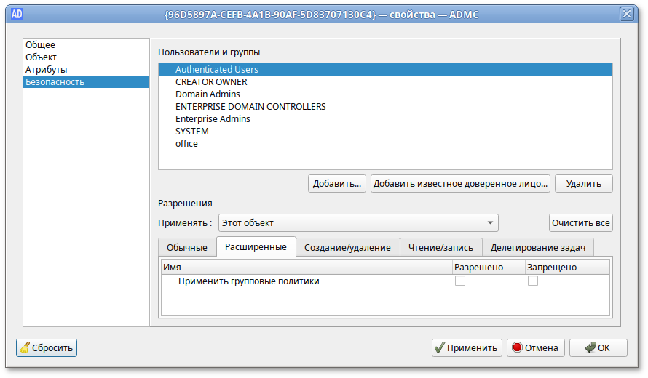
Task: Click the Применить button with checkmark
Action: point(467,348)
